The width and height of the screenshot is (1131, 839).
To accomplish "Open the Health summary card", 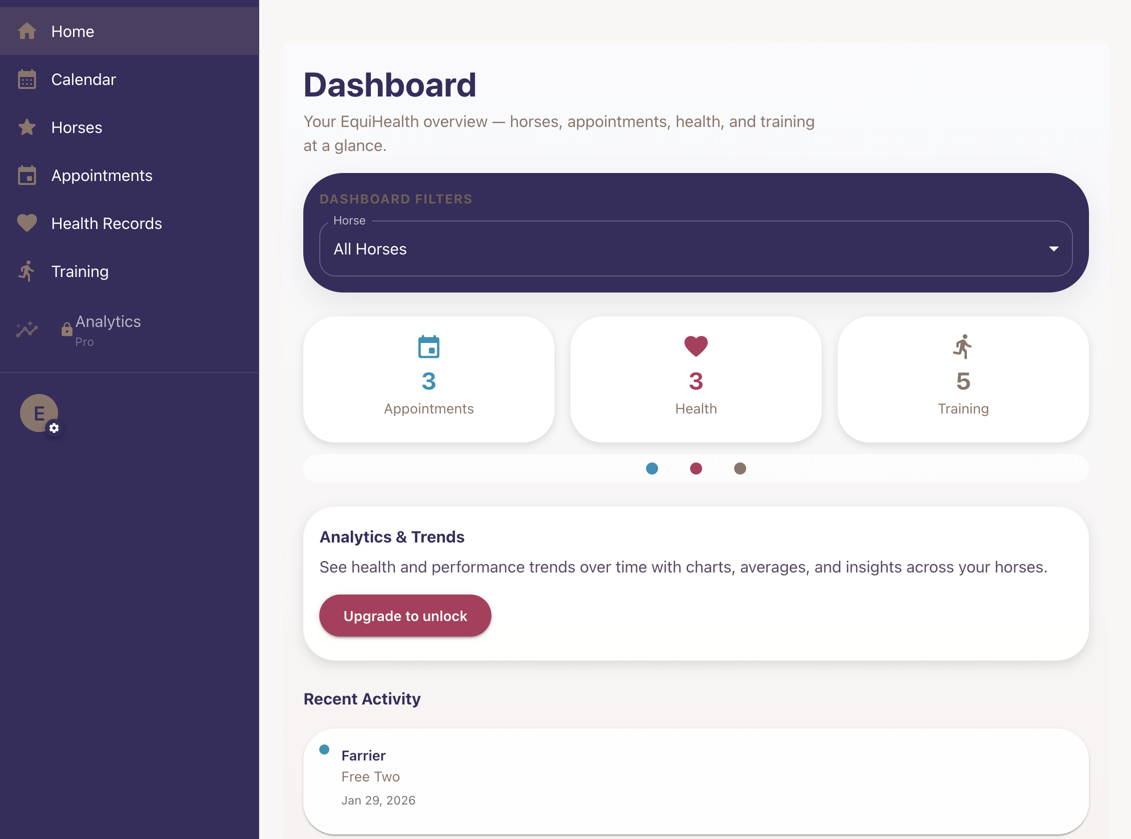I will (696, 379).
